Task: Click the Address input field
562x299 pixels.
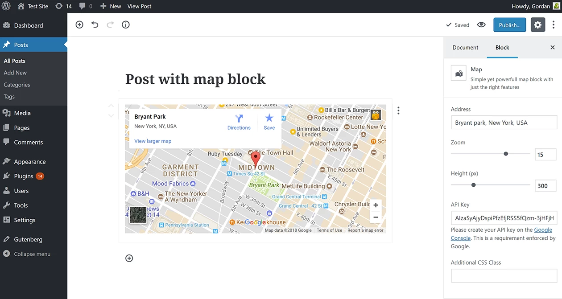Action: coord(504,123)
